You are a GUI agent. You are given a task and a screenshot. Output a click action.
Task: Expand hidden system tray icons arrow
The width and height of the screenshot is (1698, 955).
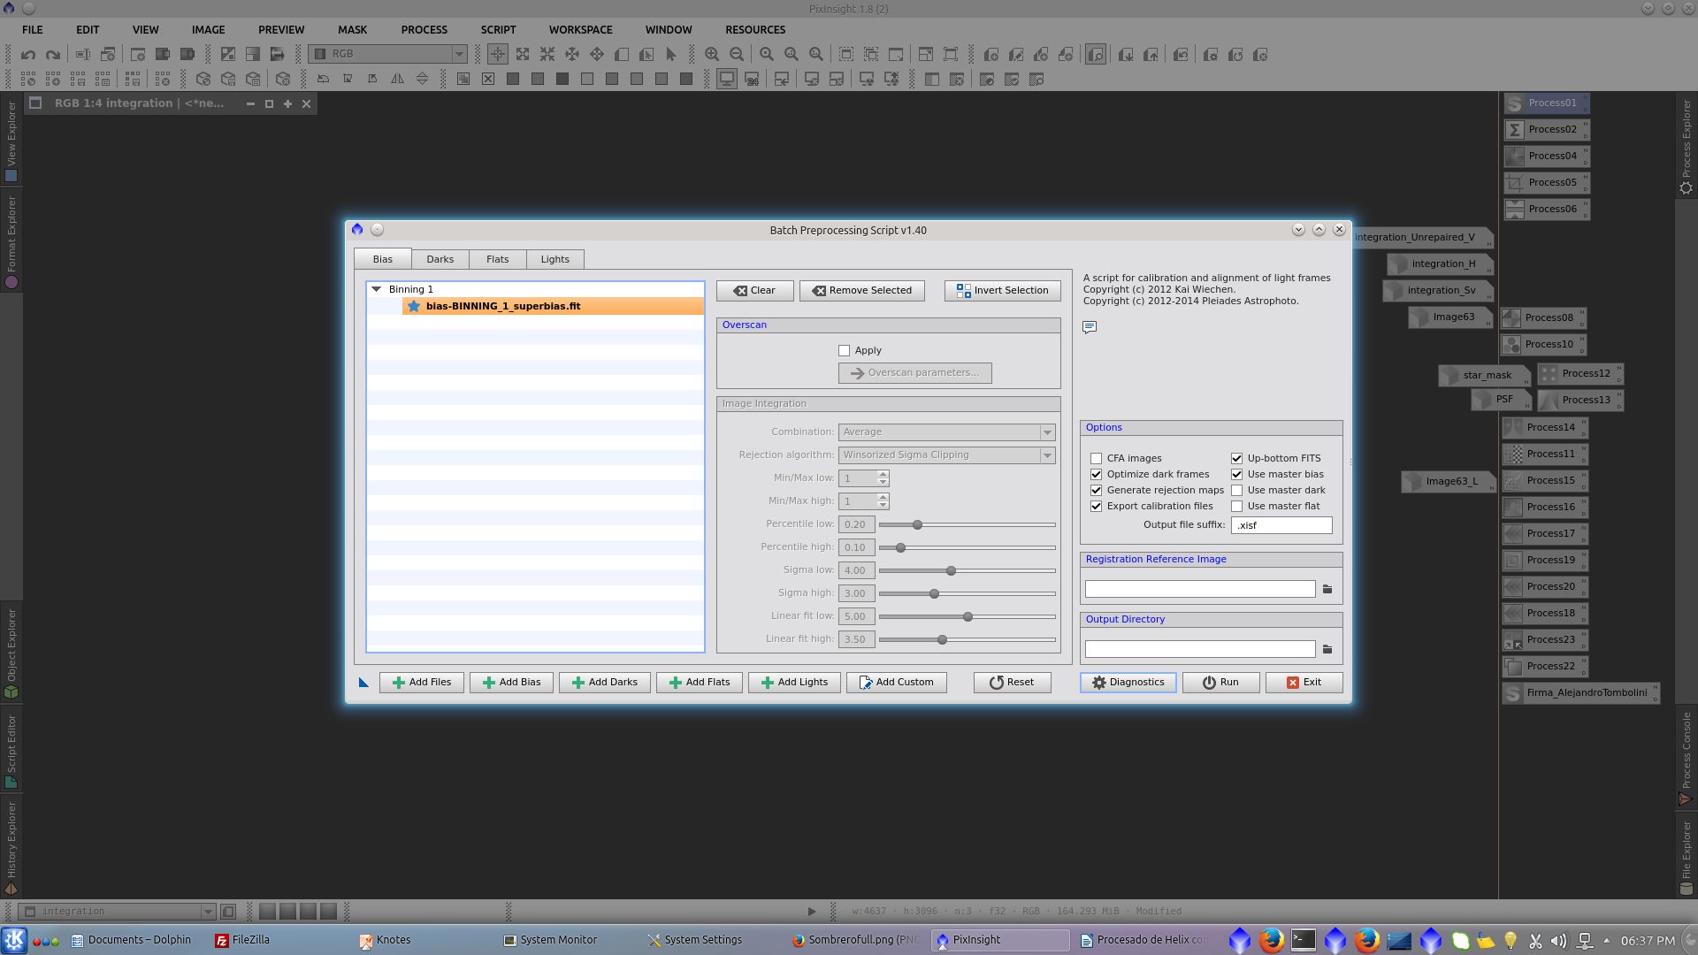click(x=1606, y=941)
